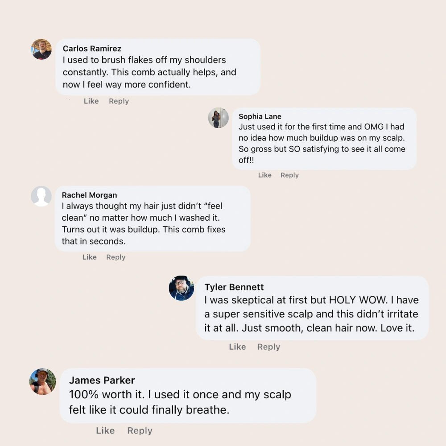Open Carlos Ramirez's name link
The height and width of the screenshot is (446, 446).
(92, 49)
